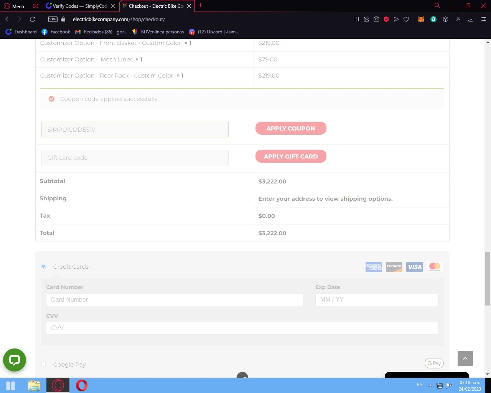Click the Apply Gift Card button
Viewport: 491px width, 393px height.
(x=291, y=156)
